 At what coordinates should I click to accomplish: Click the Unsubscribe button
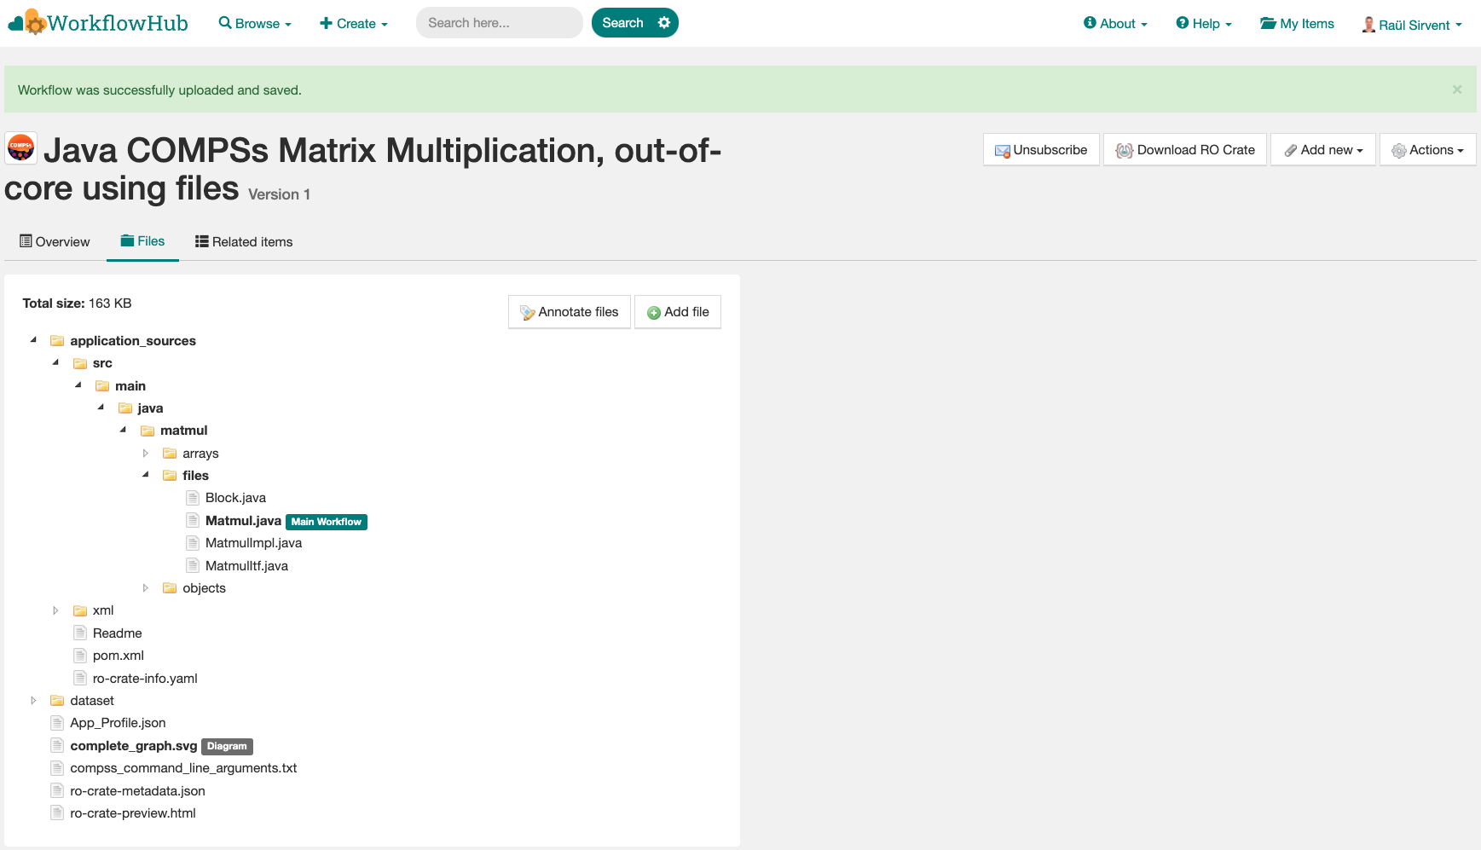1041,150
